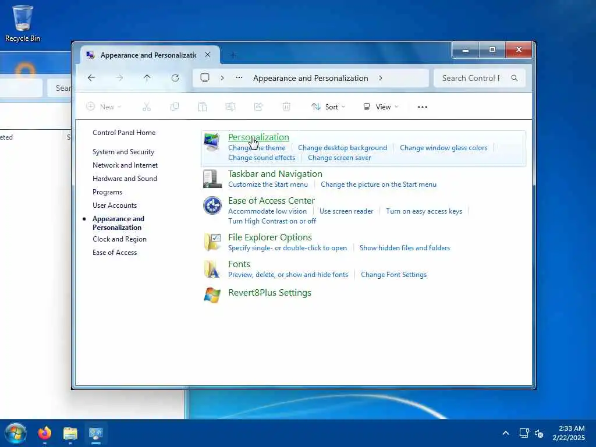
Task: Click Turn High Contrast on or off
Action: click(x=272, y=221)
